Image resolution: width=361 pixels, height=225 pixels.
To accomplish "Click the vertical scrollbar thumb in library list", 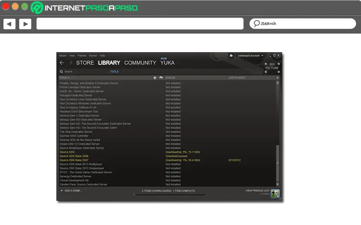I will click(278, 163).
